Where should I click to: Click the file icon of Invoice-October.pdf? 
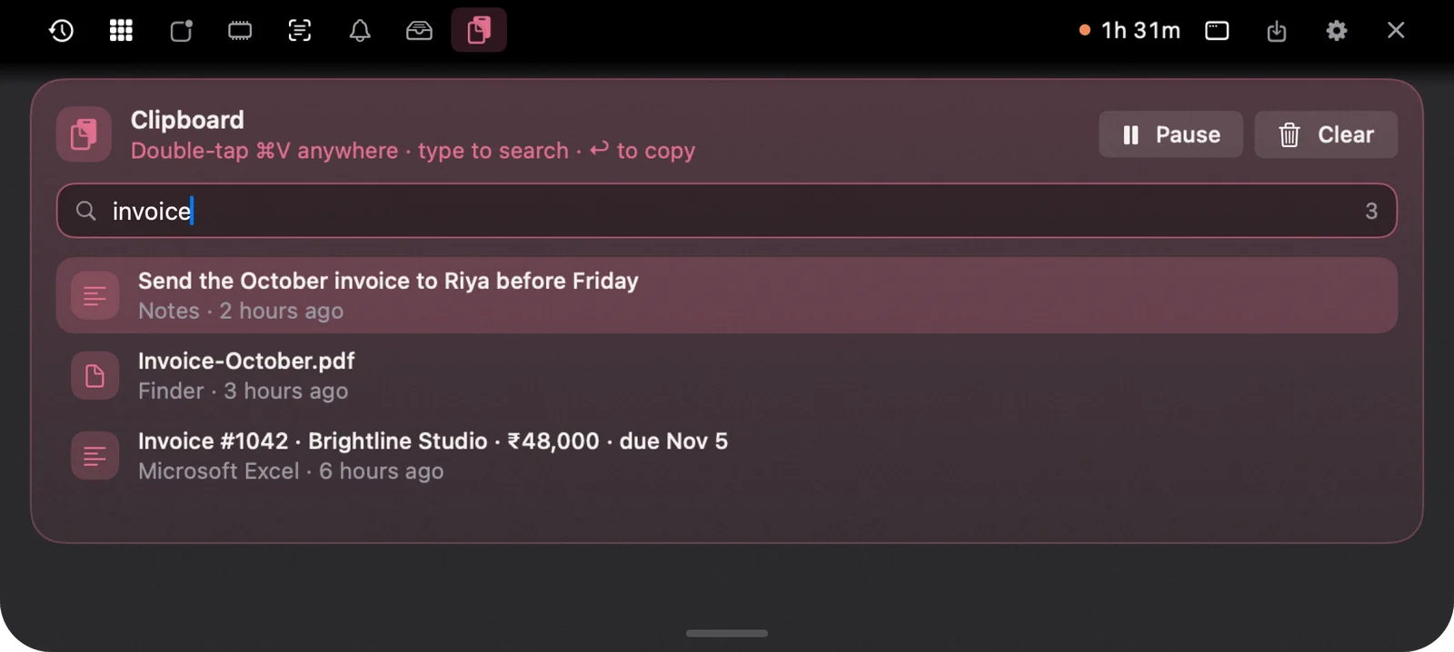(95, 375)
